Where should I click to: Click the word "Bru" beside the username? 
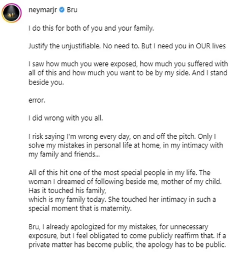pyautogui.click(x=72, y=10)
